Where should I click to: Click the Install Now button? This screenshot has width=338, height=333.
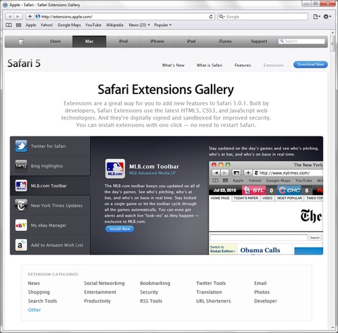tap(120, 229)
